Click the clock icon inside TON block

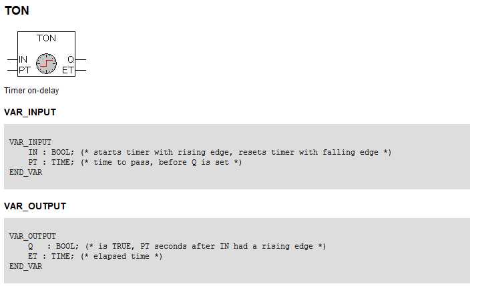click(x=46, y=63)
